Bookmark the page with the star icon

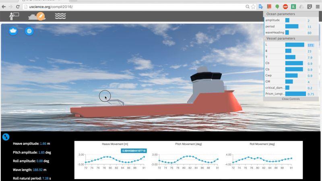tap(253, 7)
